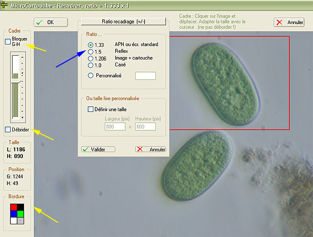Pick the green border color swatch

point(21,214)
